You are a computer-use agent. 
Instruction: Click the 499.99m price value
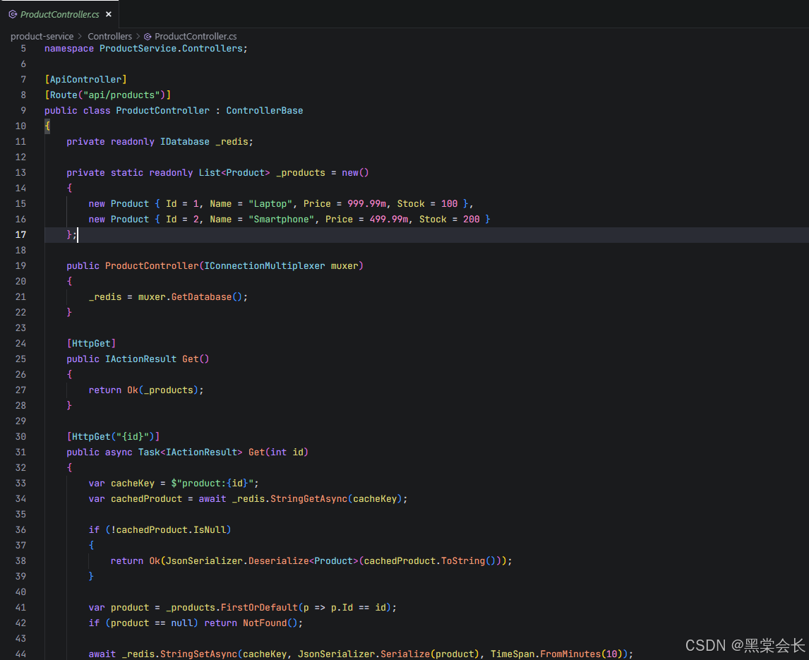[x=389, y=220]
